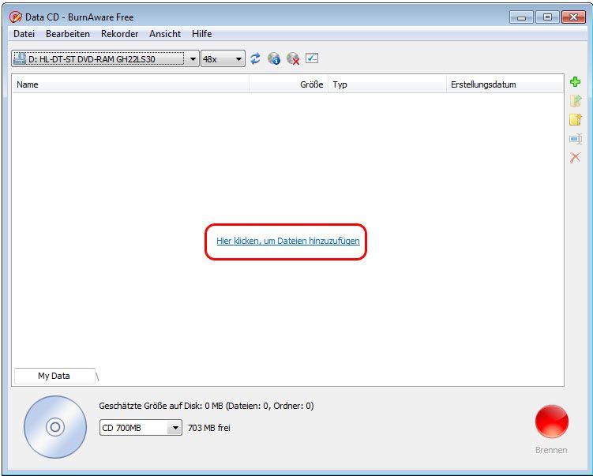The height and width of the screenshot is (476, 593).
Task: Open the disc options checklist icon
Action: 312,58
